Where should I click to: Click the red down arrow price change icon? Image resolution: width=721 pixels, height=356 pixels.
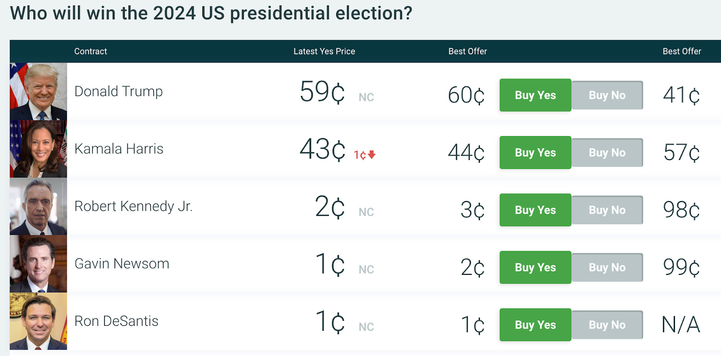[x=372, y=155]
